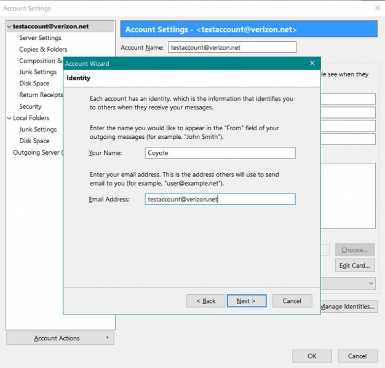385x368 pixels.
Task: Click Next in the Account Wizard
Action: pyautogui.click(x=247, y=301)
